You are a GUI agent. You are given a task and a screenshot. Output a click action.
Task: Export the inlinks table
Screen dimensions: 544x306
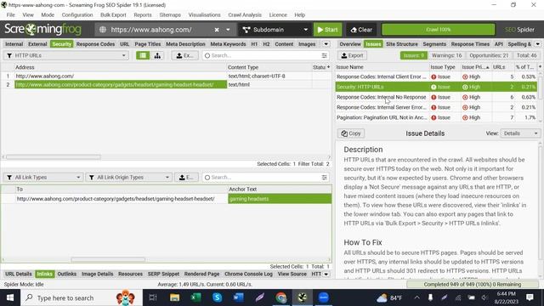[x=186, y=178]
